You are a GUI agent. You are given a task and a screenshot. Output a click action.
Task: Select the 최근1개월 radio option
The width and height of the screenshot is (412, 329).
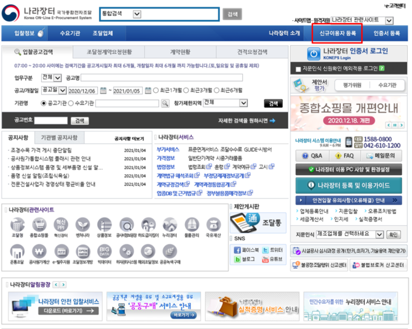click(x=156, y=90)
